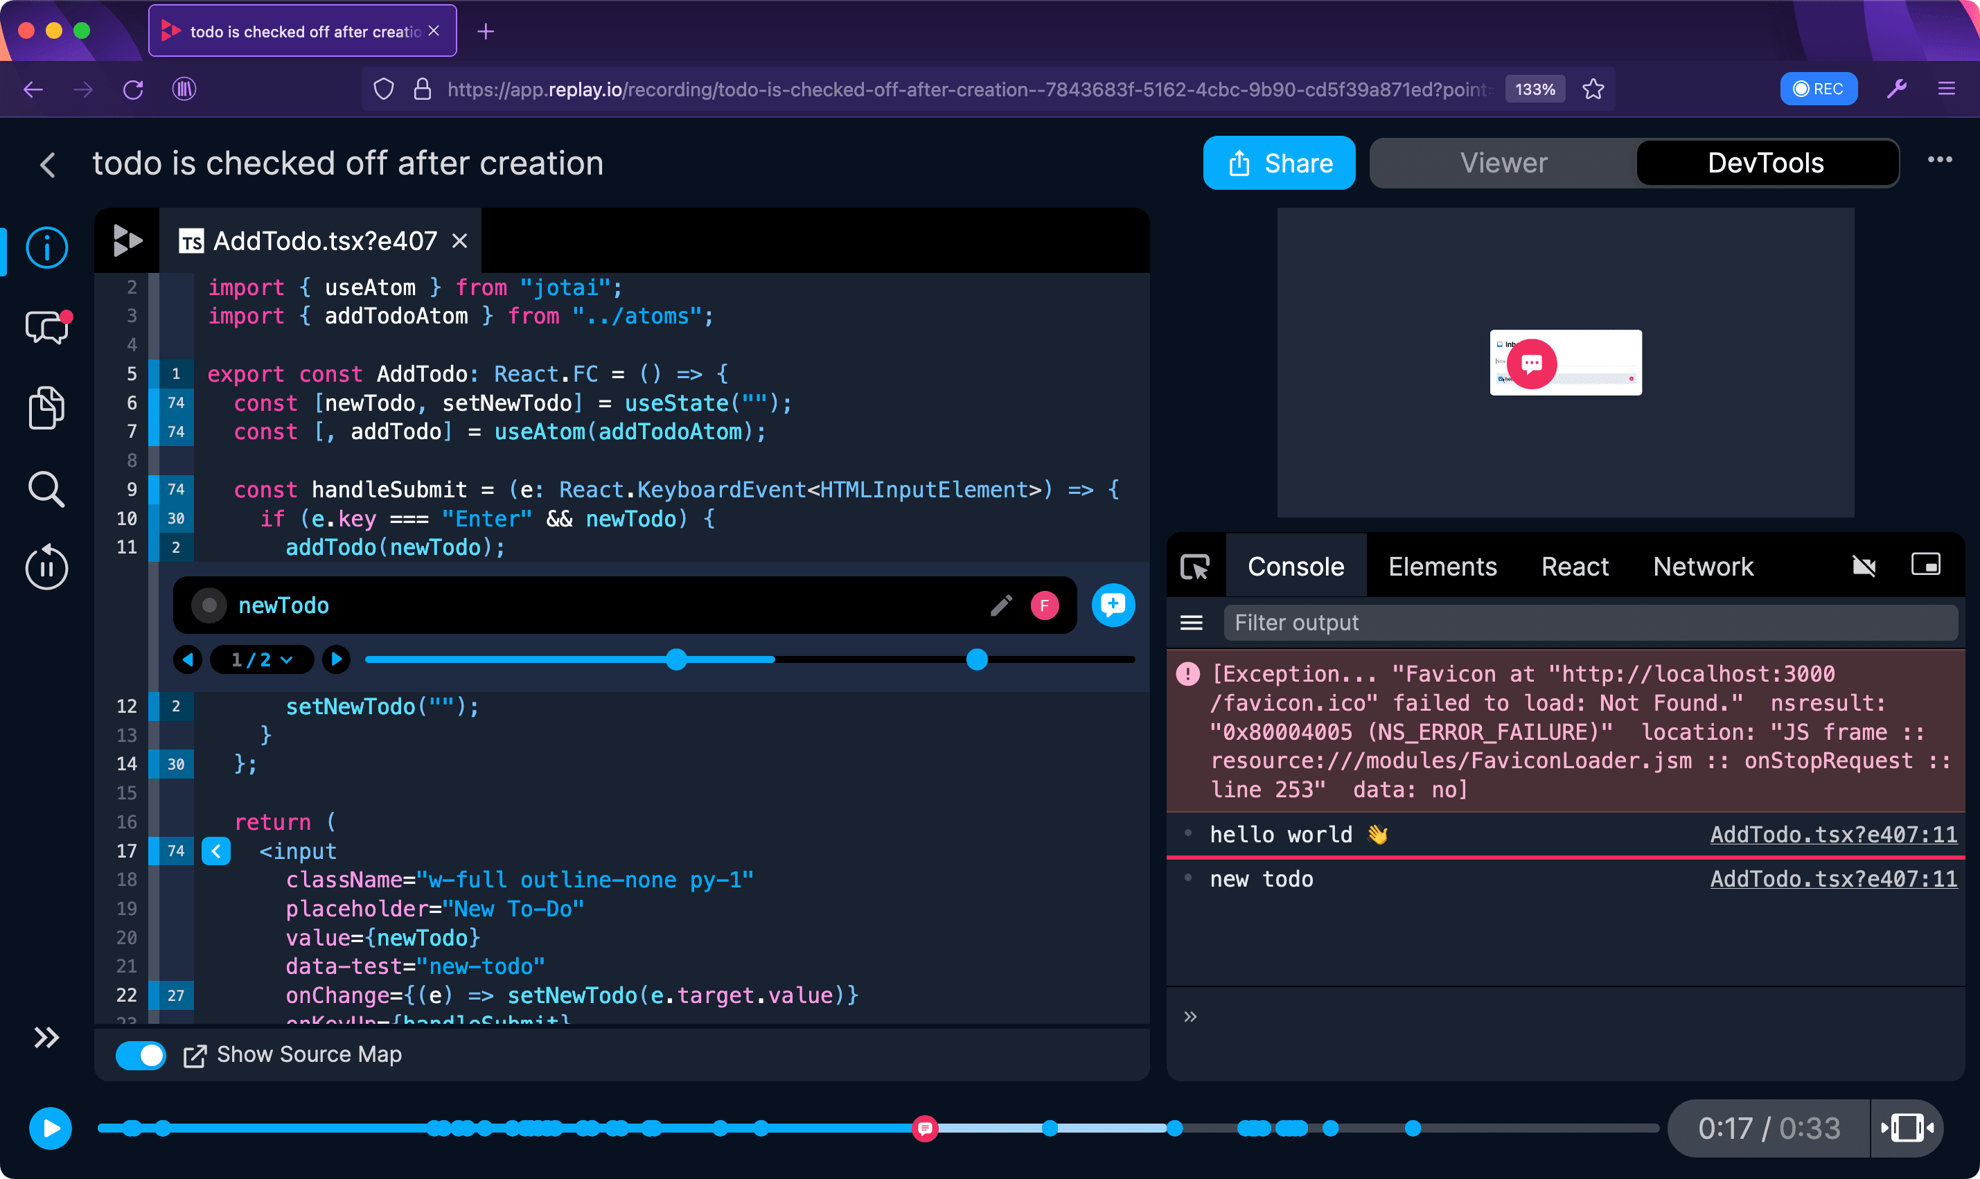This screenshot has height=1179, width=1980.
Task: Open the three-dots more options menu
Action: click(1940, 160)
